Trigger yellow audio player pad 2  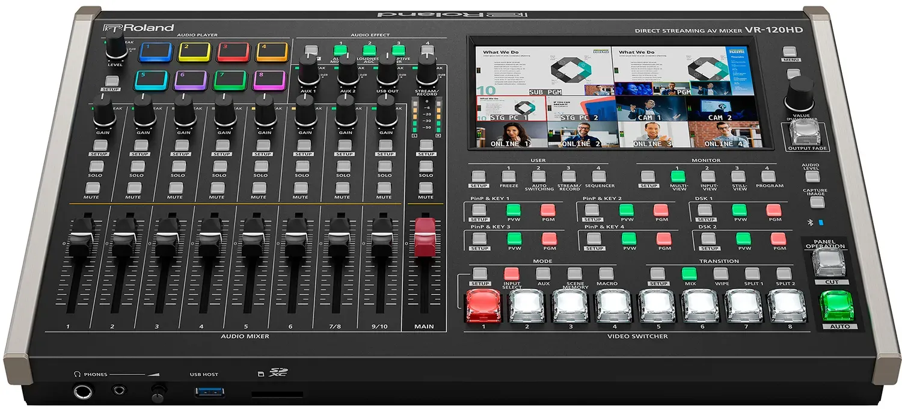point(195,52)
